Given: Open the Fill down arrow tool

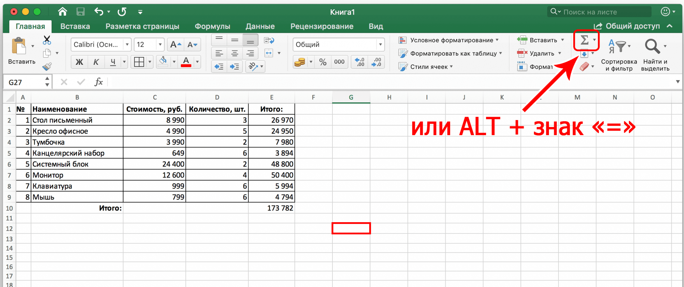Looking at the screenshot, I should (584, 54).
